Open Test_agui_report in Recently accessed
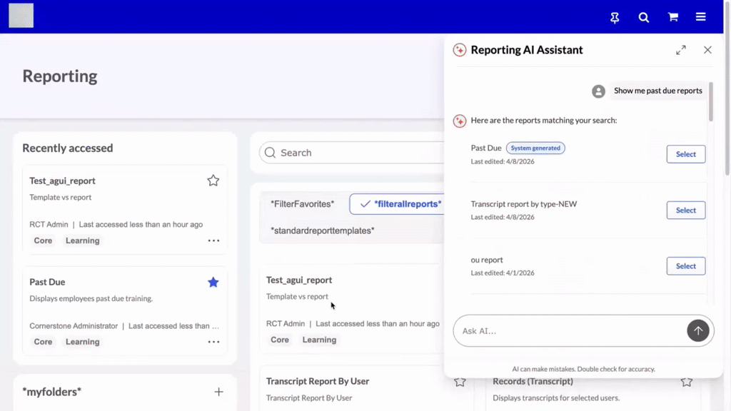 pyautogui.click(x=62, y=181)
